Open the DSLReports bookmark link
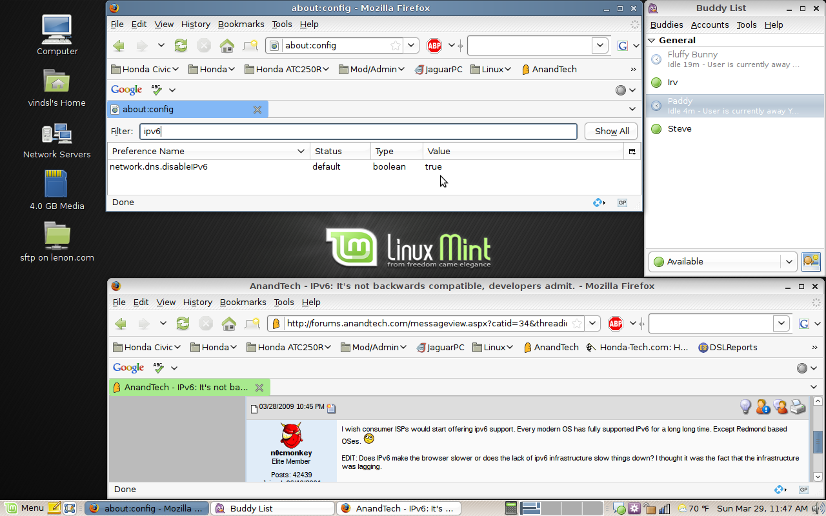 point(728,347)
